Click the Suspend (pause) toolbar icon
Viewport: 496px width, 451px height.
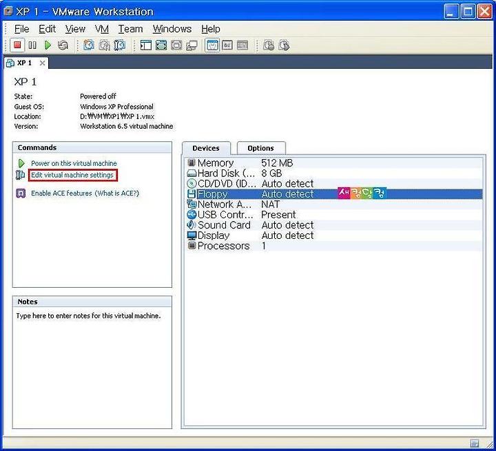[x=32, y=45]
